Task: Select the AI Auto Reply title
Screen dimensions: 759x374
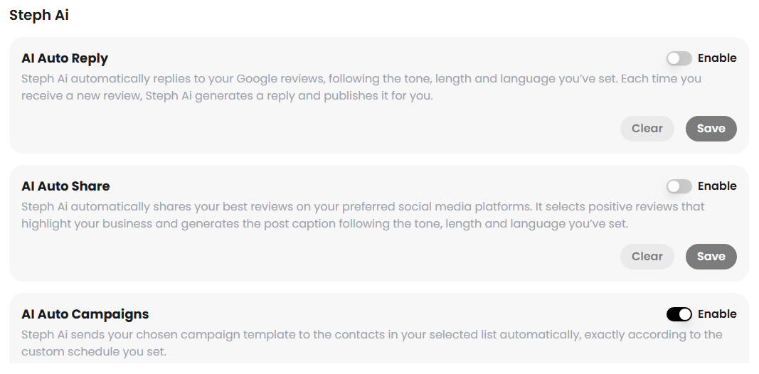Action: [x=65, y=58]
